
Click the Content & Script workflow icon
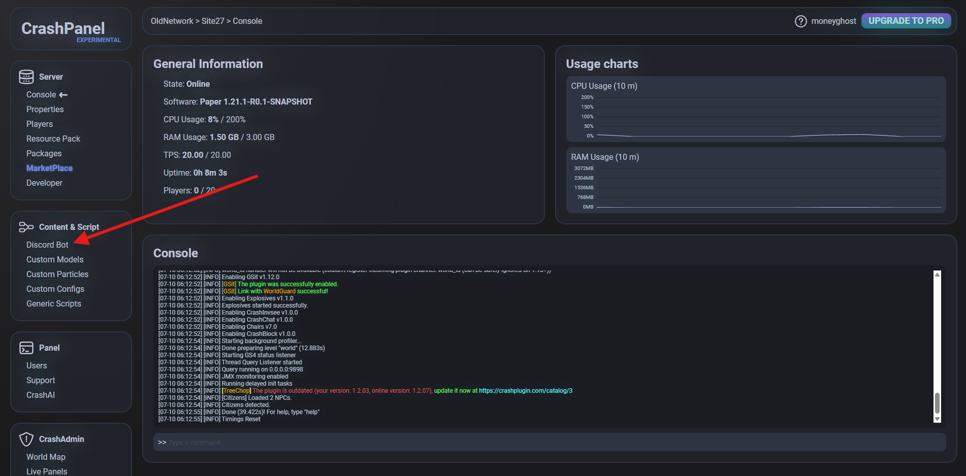[x=26, y=227]
